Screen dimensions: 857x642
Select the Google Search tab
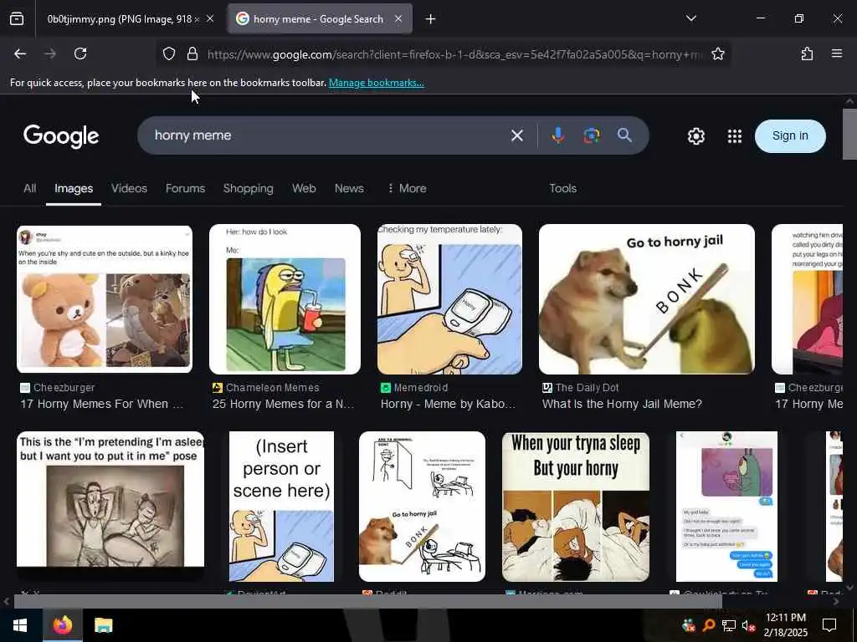click(x=320, y=19)
